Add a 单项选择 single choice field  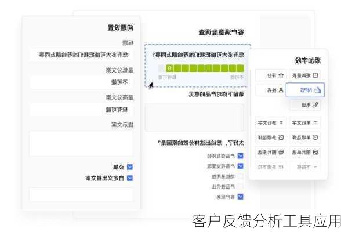304,137
